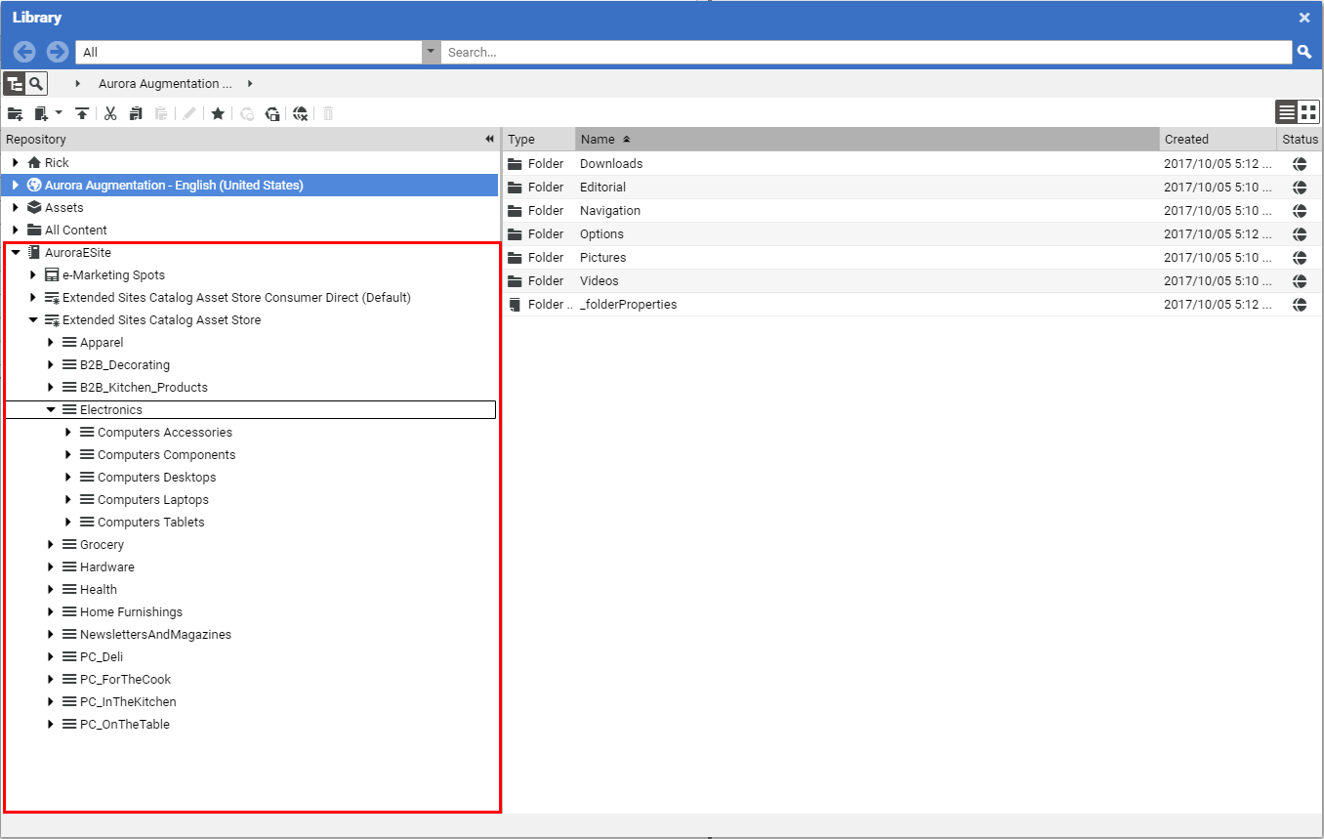The width and height of the screenshot is (1324, 839).
Task: Open the tree navigation view icon
Action: pyautogui.click(x=14, y=83)
